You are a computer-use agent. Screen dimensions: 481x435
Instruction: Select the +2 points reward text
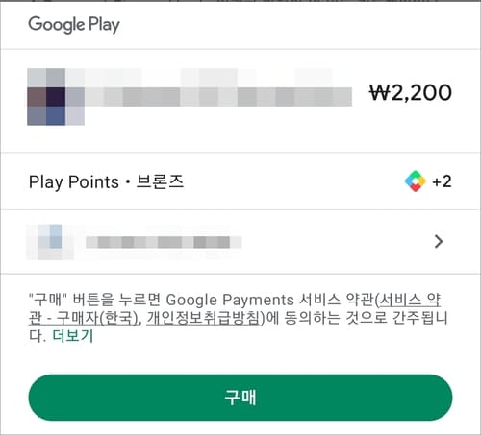442,181
